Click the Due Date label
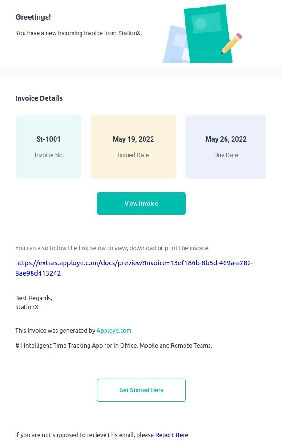282x445 pixels. tap(226, 155)
